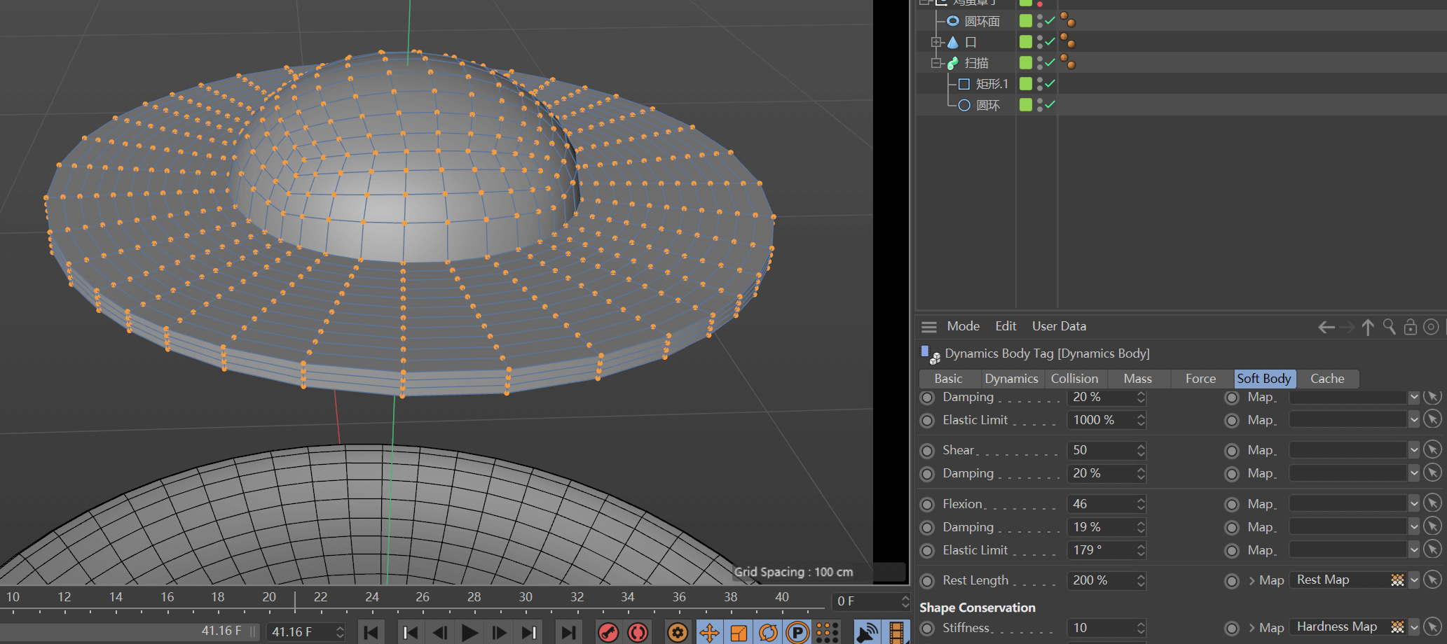Go to the start of the animation
This screenshot has width=1447, height=644.
pos(371,633)
